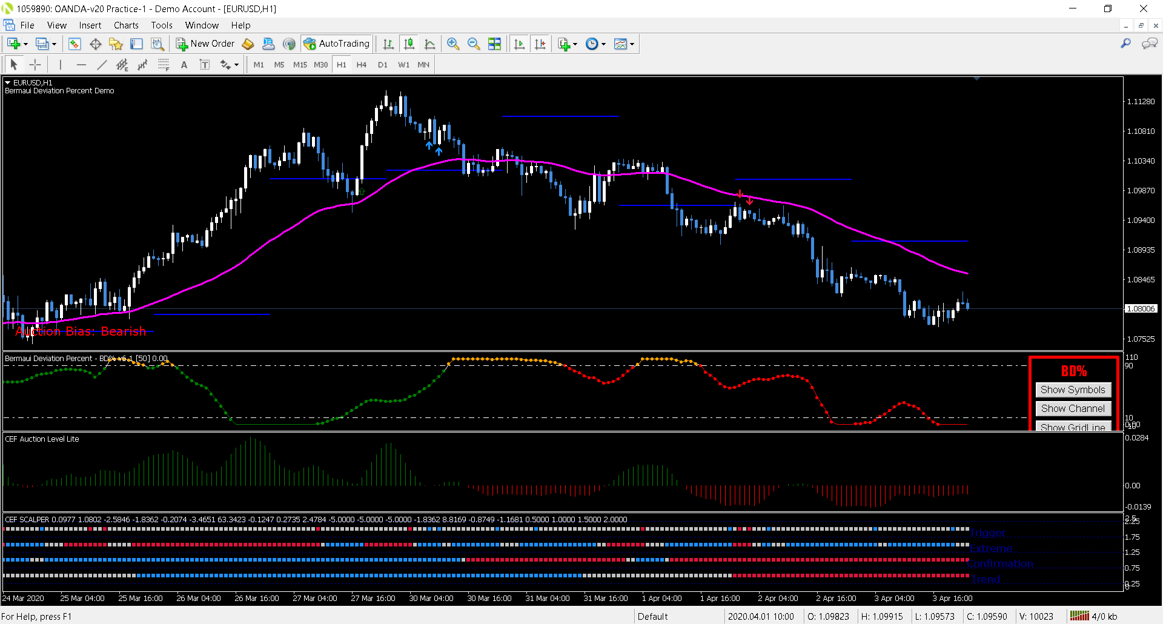Viewport: 1163px width, 624px height.
Task: Draw an equidistant channel
Action: (122, 65)
